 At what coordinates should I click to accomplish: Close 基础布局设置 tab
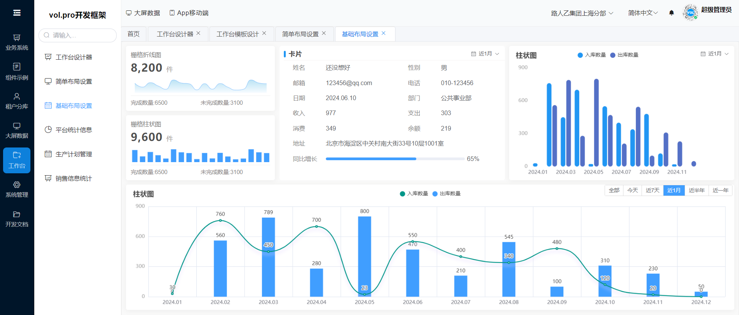pos(384,33)
